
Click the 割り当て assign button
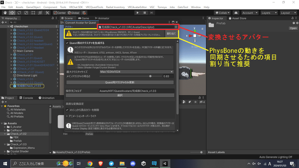click(171, 34)
